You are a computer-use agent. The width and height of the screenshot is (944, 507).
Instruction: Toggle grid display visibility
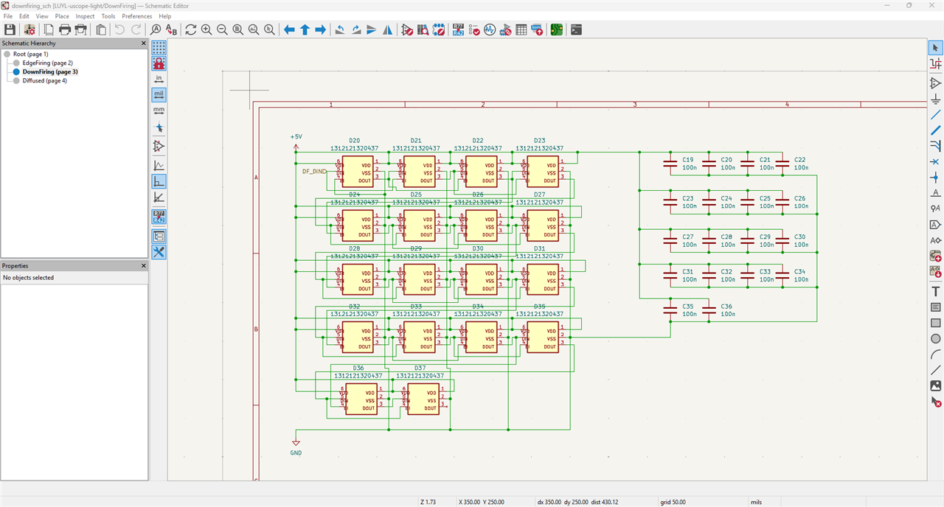[159, 47]
